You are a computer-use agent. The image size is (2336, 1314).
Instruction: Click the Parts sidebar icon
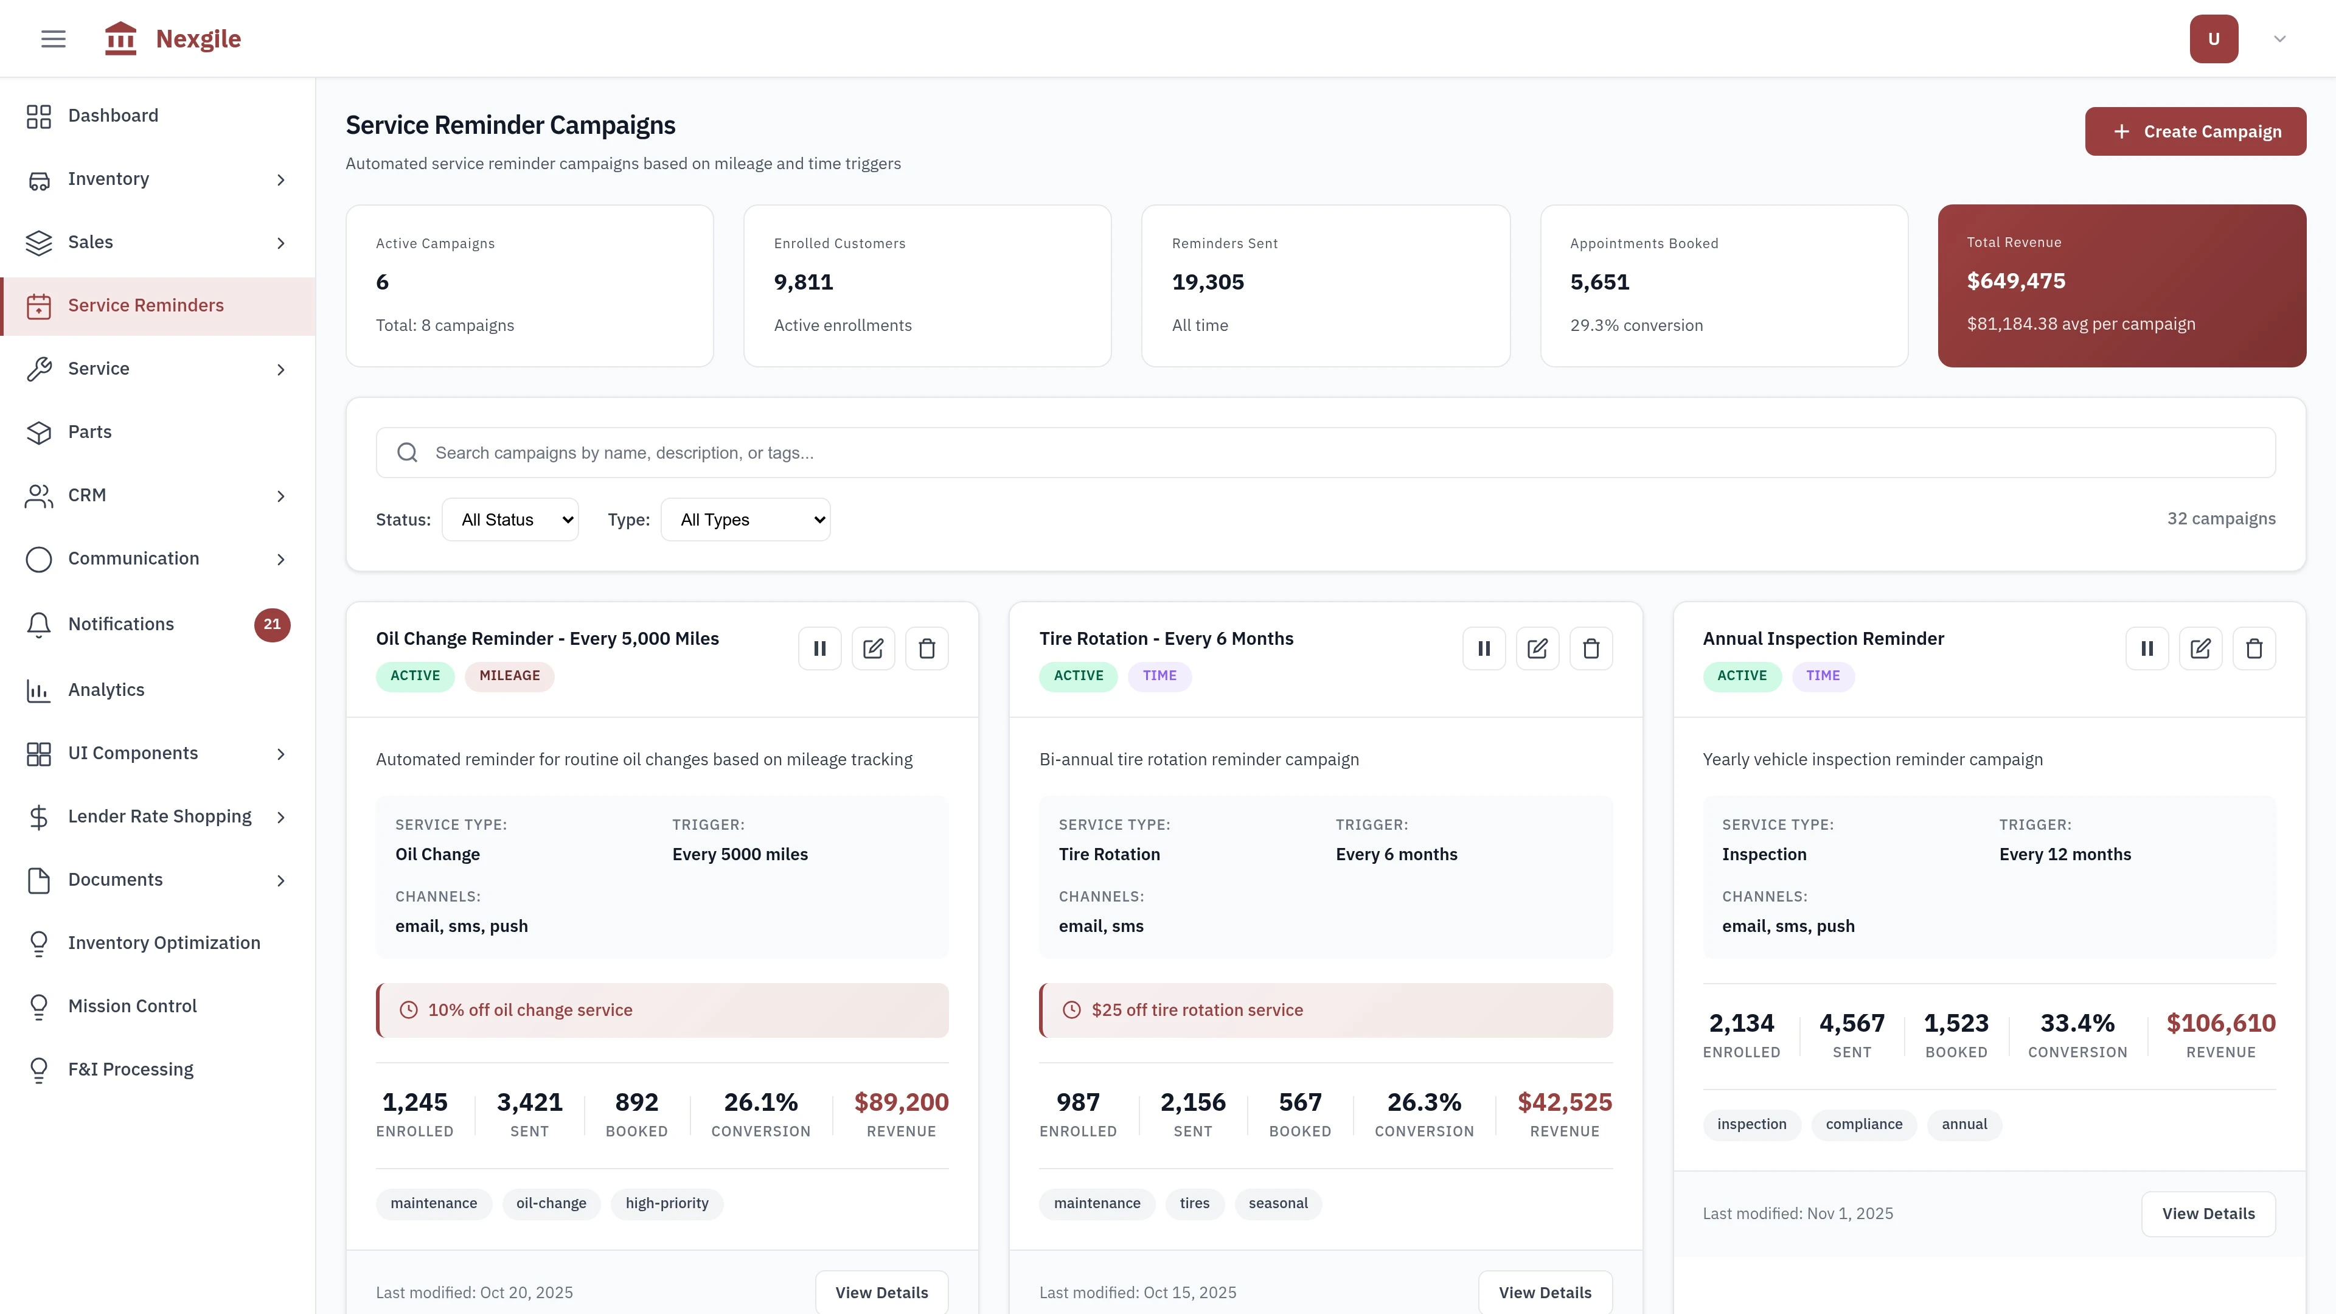coord(38,432)
